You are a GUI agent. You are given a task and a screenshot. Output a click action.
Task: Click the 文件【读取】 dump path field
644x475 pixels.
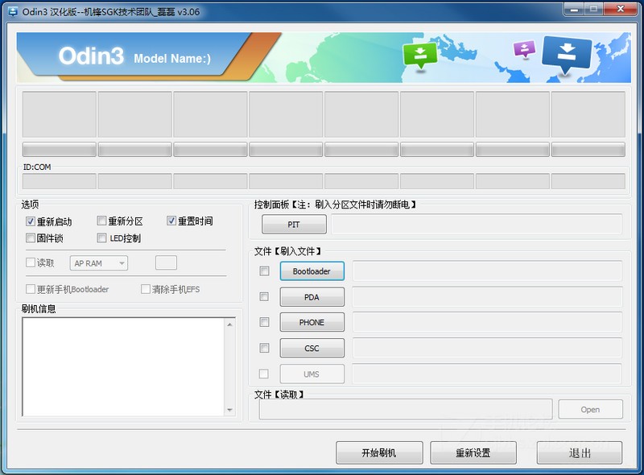click(406, 409)
